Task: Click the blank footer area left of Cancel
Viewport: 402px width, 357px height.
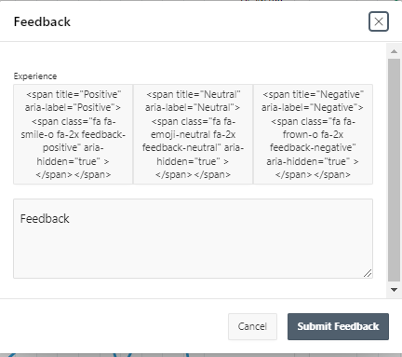Action: 114,326
